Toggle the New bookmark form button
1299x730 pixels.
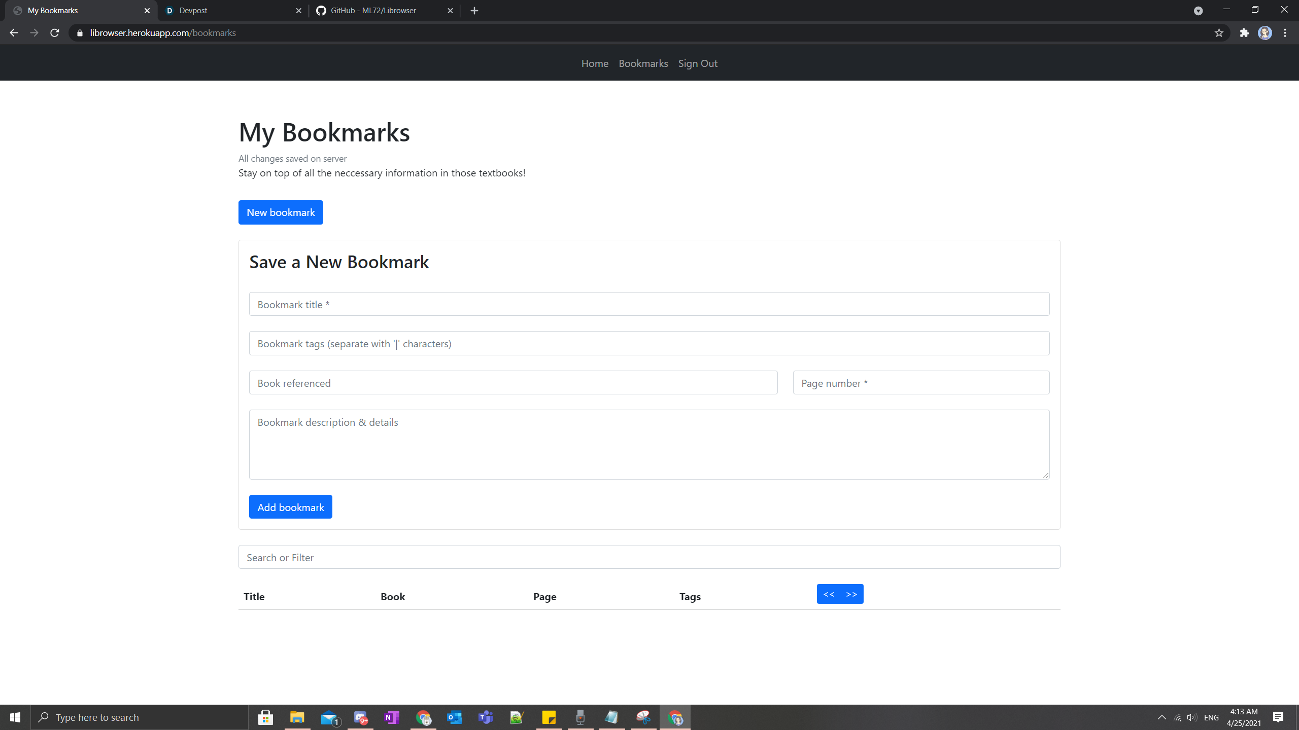[x=281, y=212]
